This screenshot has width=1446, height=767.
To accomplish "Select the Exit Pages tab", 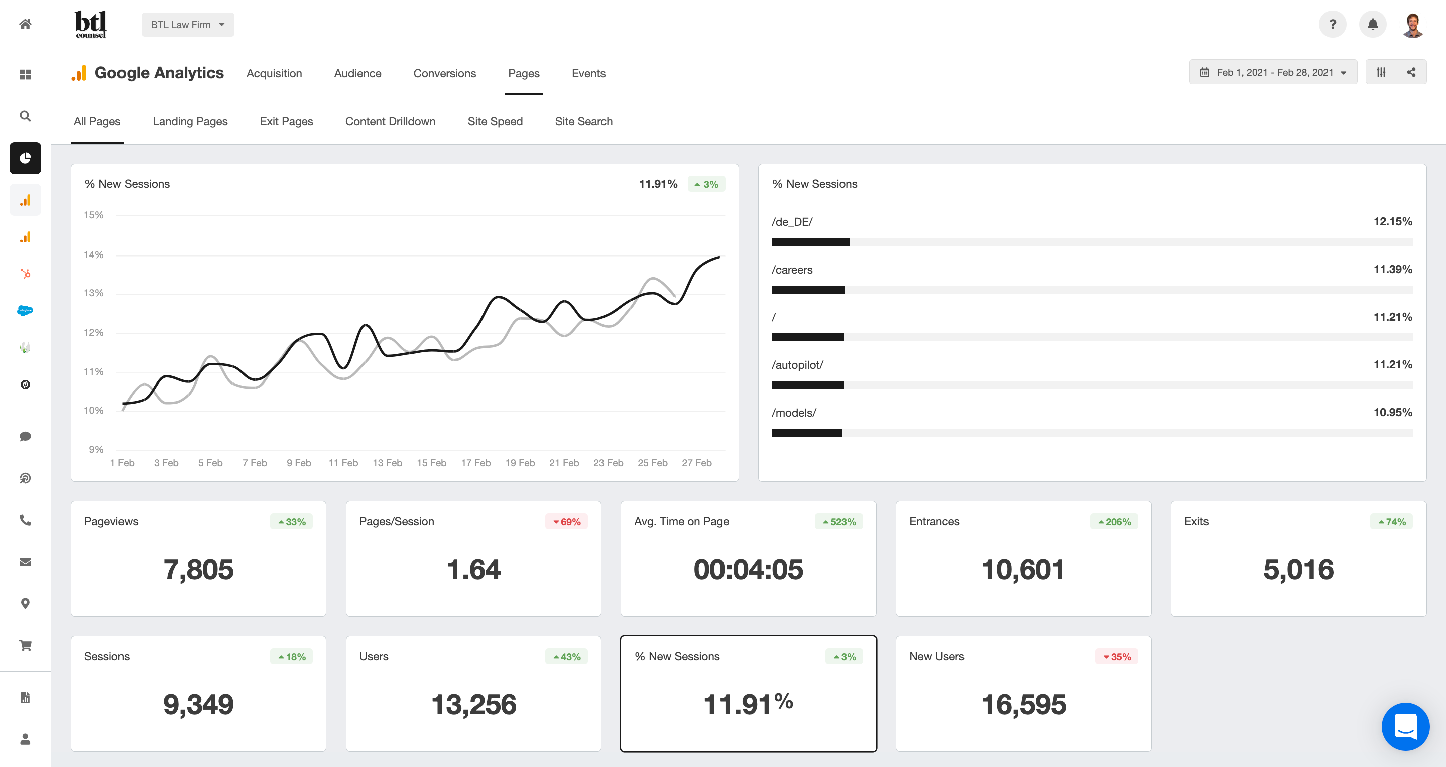I will (x=286, y=121).
